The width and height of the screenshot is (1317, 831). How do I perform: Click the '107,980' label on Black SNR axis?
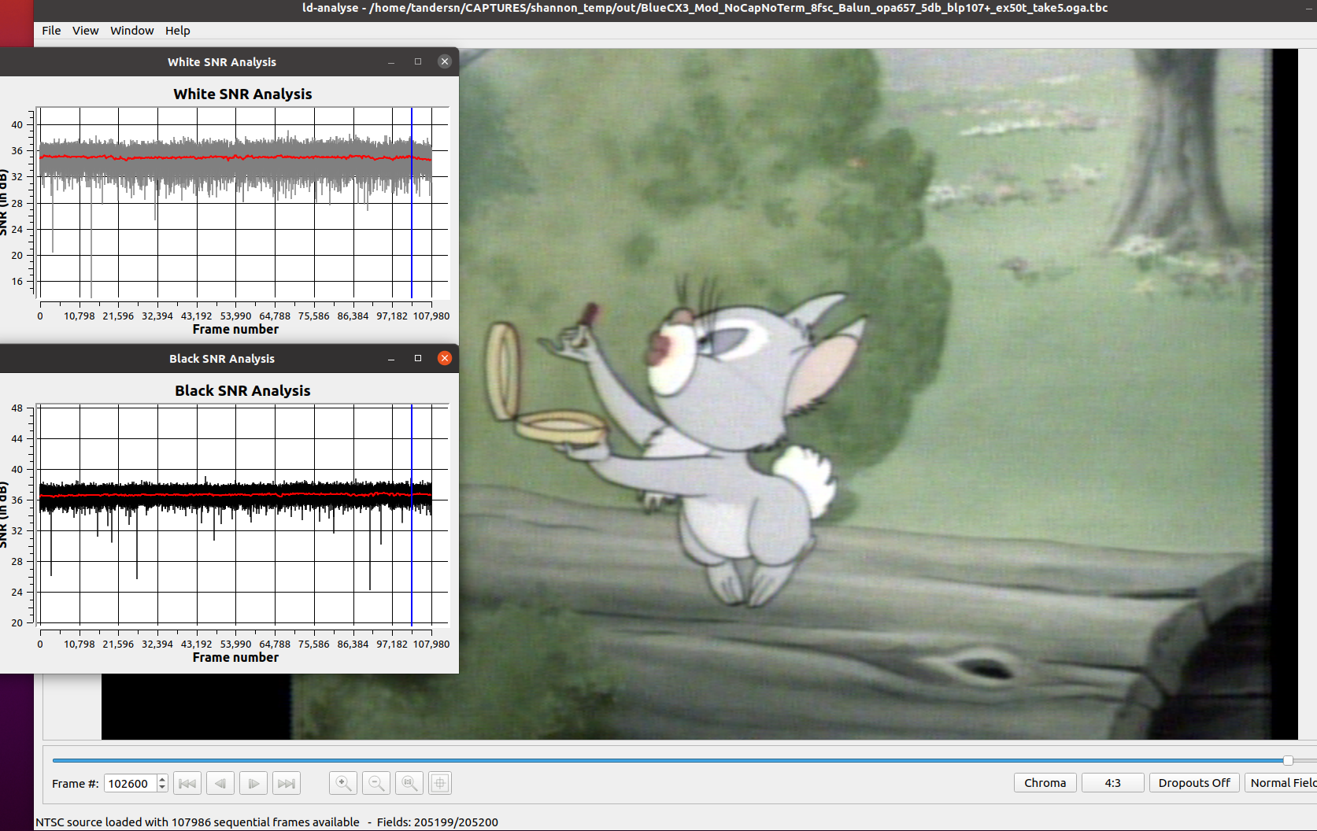431,644
